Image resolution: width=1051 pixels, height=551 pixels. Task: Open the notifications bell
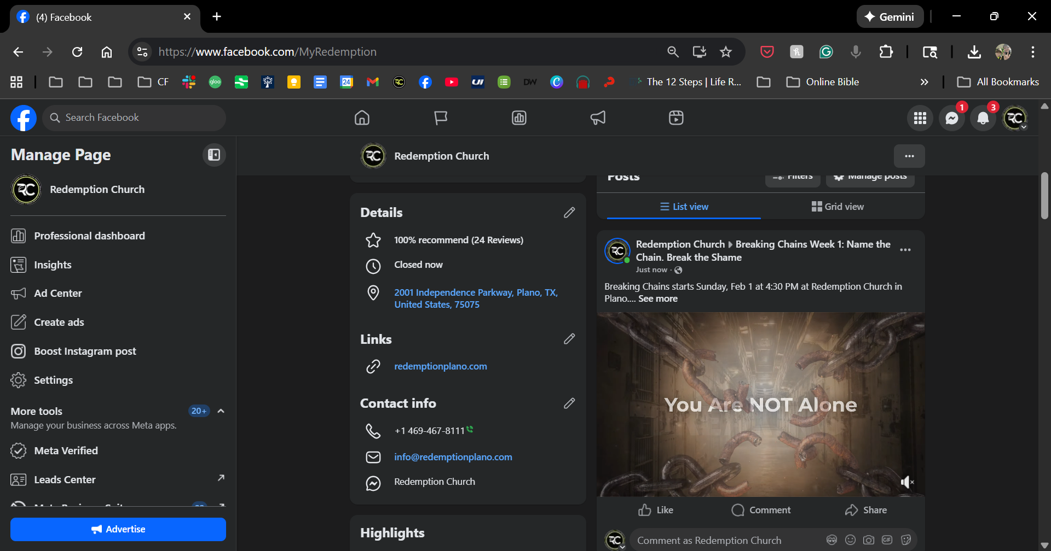[983, 118]
